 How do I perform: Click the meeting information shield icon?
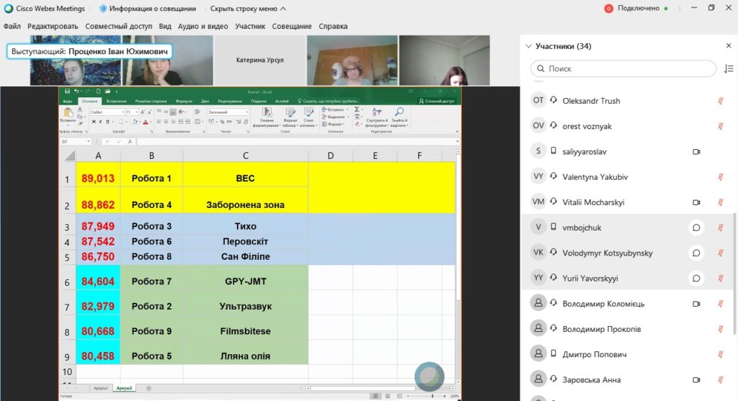click(x=103, y=9)
